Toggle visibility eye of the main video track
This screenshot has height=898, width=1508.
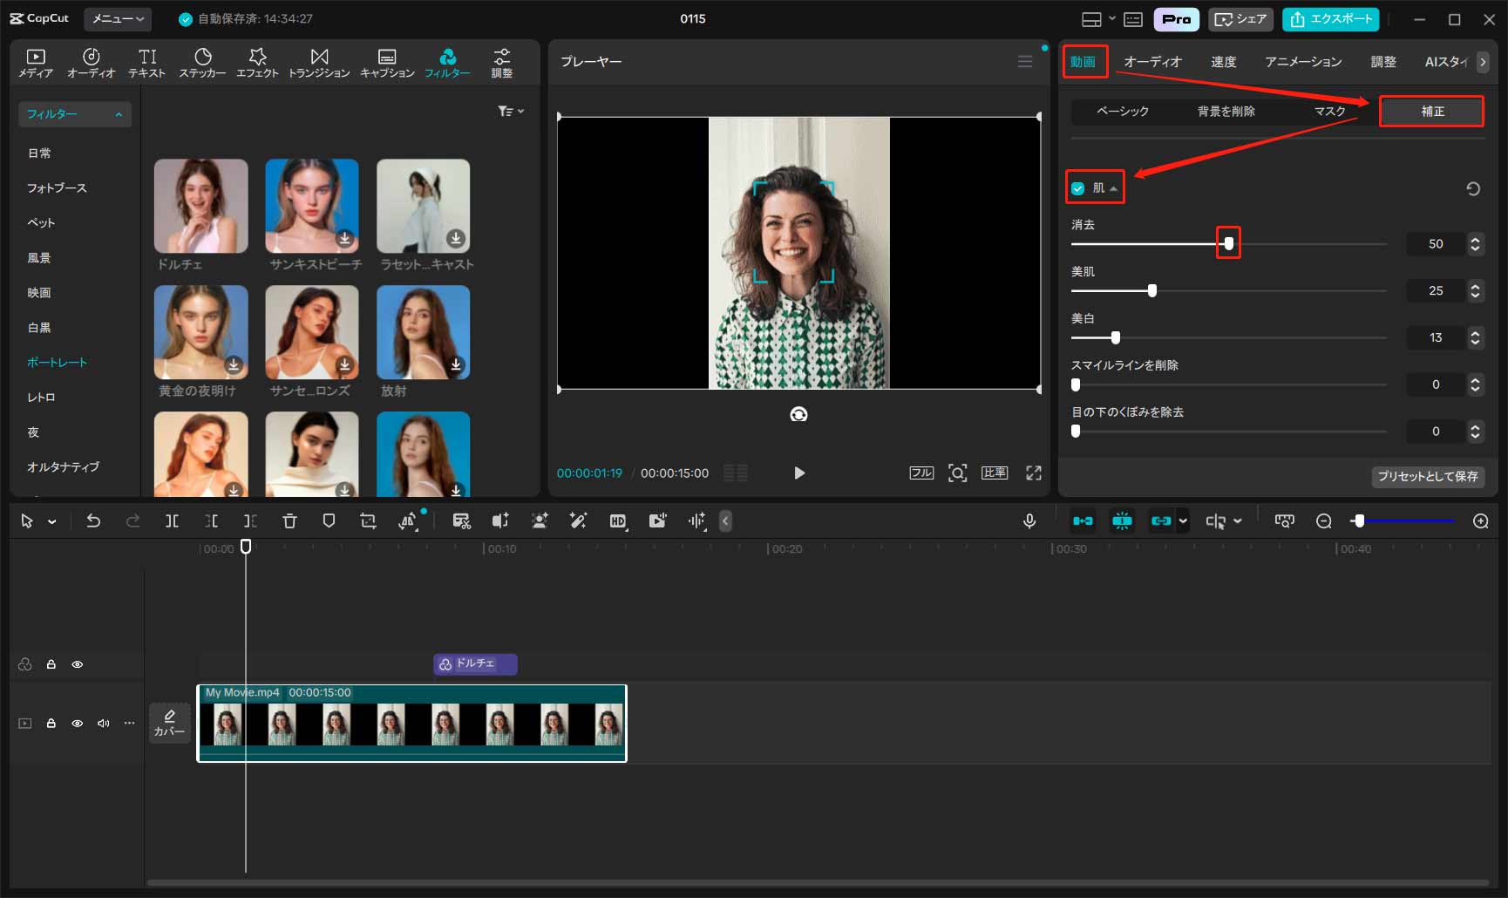(x=78, y=724)
